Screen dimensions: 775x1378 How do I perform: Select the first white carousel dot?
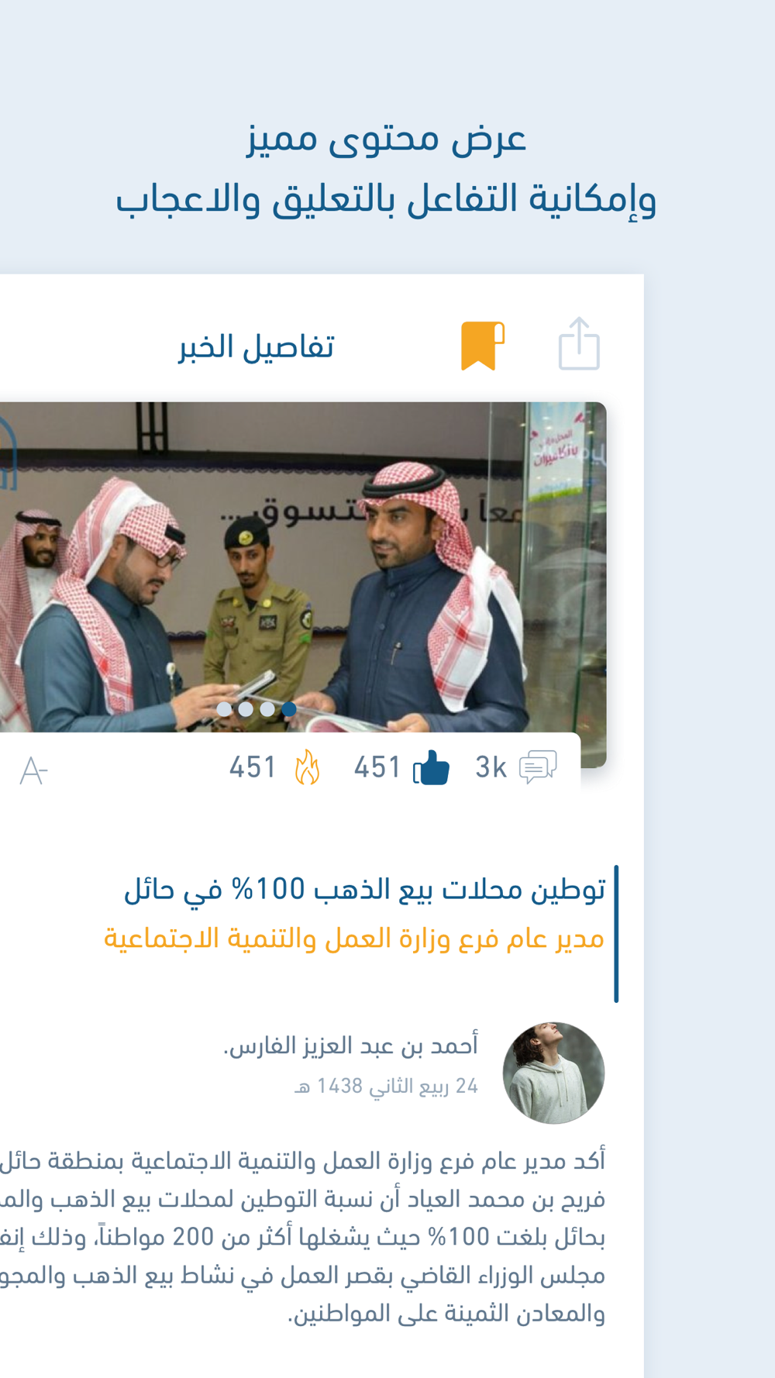[224, 708]
